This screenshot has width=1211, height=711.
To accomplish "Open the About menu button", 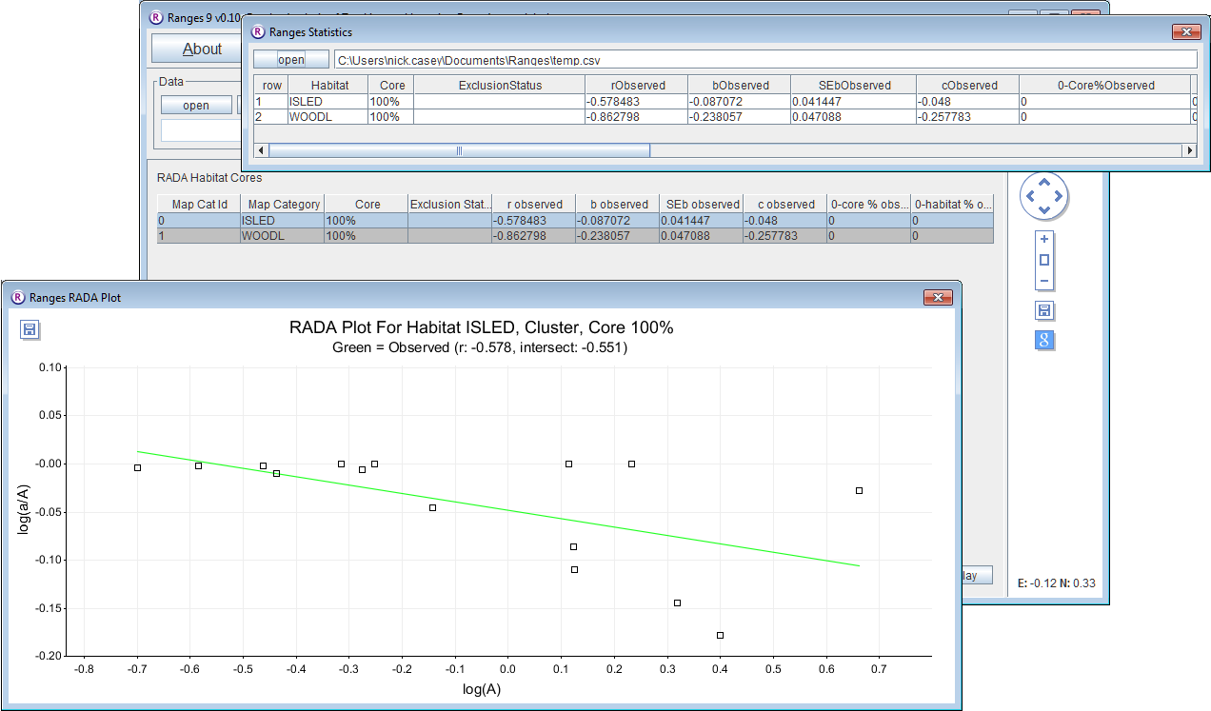I will [x=201, y=49].
